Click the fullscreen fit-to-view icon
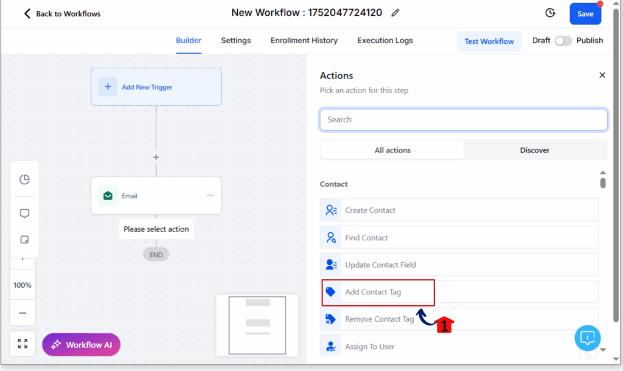The image size is (623, 371). point(23,344)
